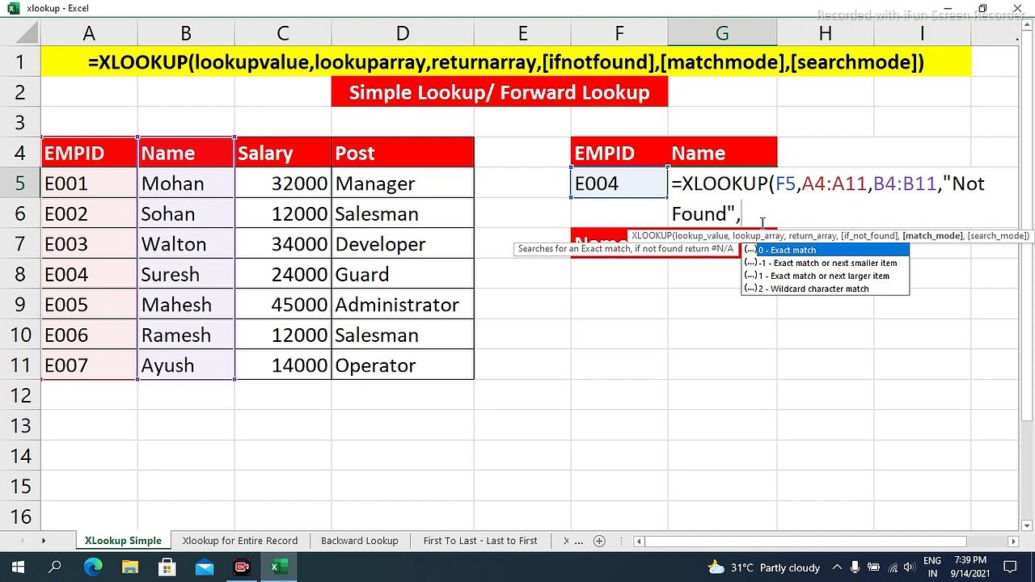Click vertical scrollbar down arrow
Image resolution: width=1035 pixels, height=582 pixels.
(x=1028, y=525)
